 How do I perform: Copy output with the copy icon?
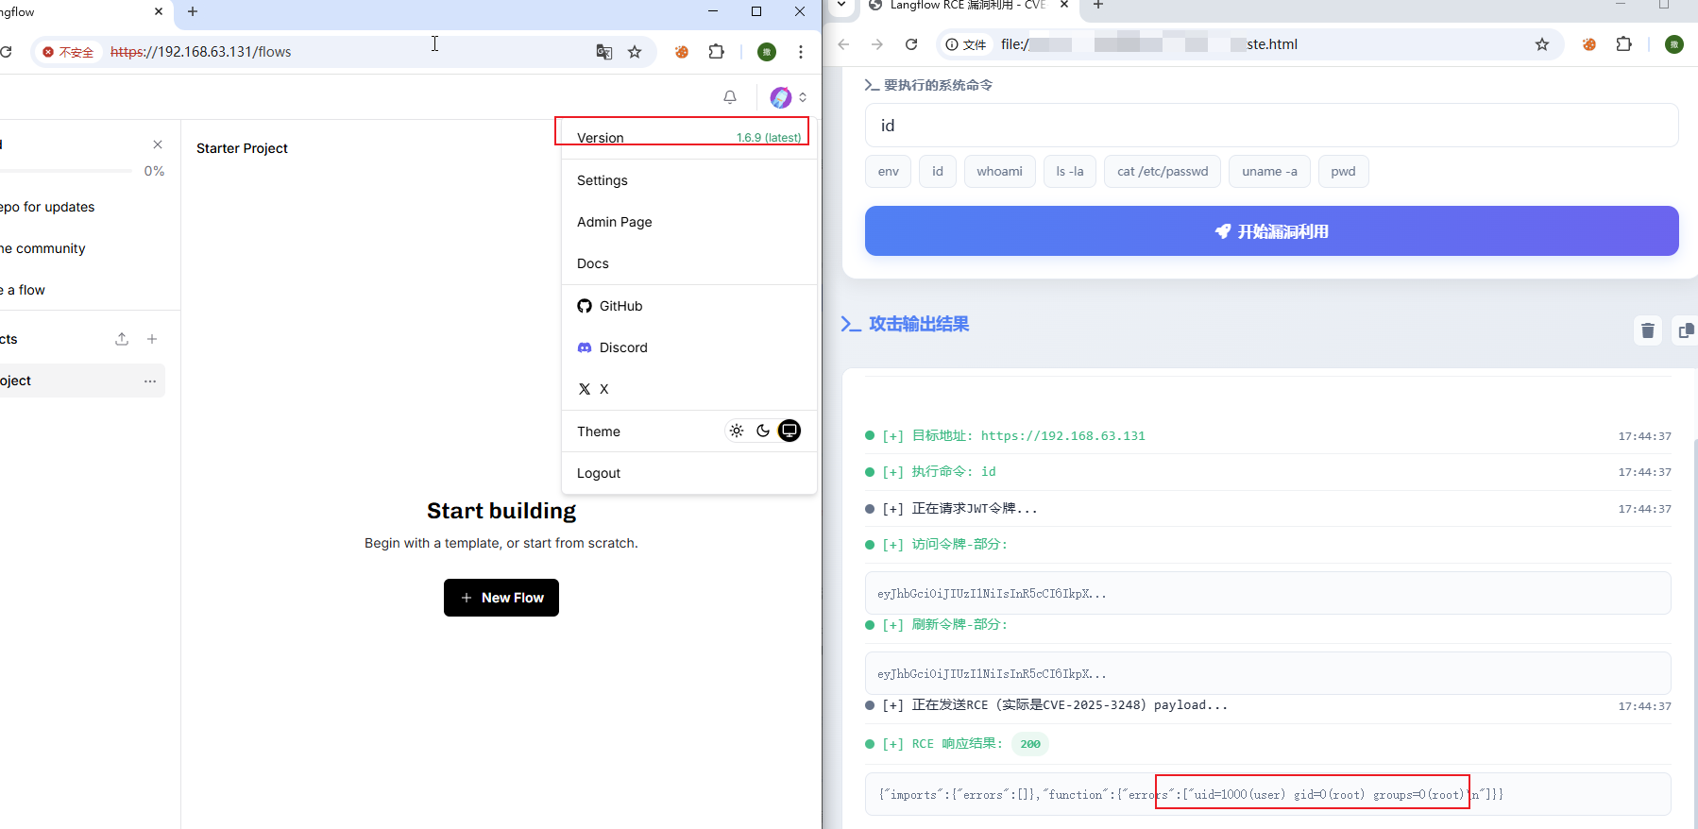[x=1686, y=330]
